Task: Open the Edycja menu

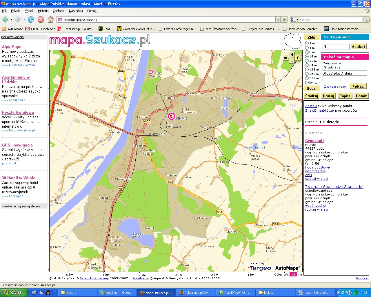Action: (x=16, y=11)
